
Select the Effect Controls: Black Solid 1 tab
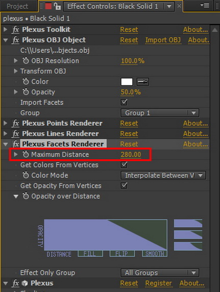click(x=113, y=6)
